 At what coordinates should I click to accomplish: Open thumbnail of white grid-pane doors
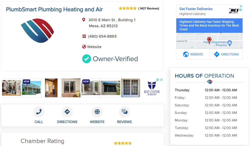click(x=130, y=88)
